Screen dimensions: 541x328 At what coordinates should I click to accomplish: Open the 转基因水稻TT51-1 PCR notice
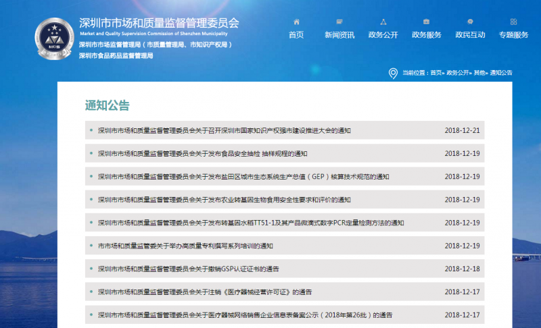[250, 223]
